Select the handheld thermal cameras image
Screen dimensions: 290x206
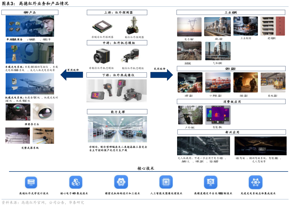(x=117, y=91)
